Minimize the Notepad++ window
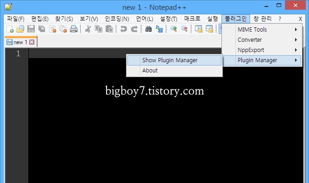 click(266, 6)
